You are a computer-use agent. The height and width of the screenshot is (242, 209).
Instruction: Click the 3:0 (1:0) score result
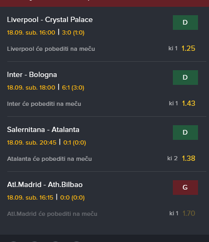pyautogui.click(x=73, y=32)
